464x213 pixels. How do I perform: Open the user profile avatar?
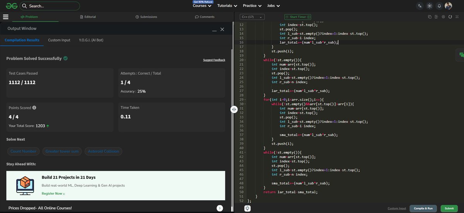449,6
